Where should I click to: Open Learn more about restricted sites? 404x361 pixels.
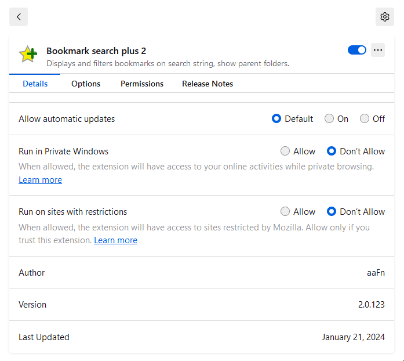115,240
